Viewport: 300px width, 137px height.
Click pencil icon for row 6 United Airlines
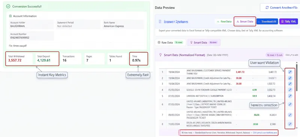pyautogui.click(x=290, y=104)
